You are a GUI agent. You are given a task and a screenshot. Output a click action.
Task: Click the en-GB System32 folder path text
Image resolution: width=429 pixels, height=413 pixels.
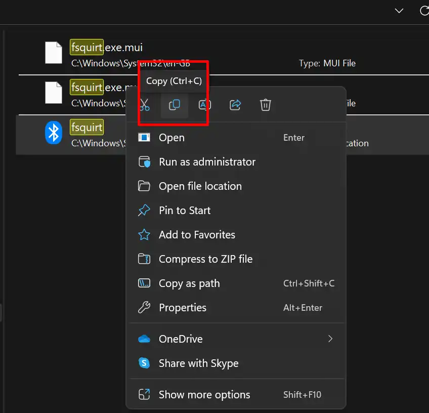pos(131,63)
